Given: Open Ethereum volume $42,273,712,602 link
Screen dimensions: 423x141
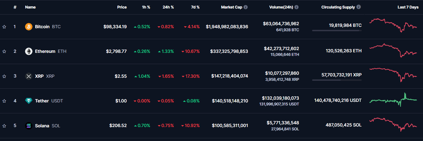Looking at the screenshot, I should click(281, 48).
